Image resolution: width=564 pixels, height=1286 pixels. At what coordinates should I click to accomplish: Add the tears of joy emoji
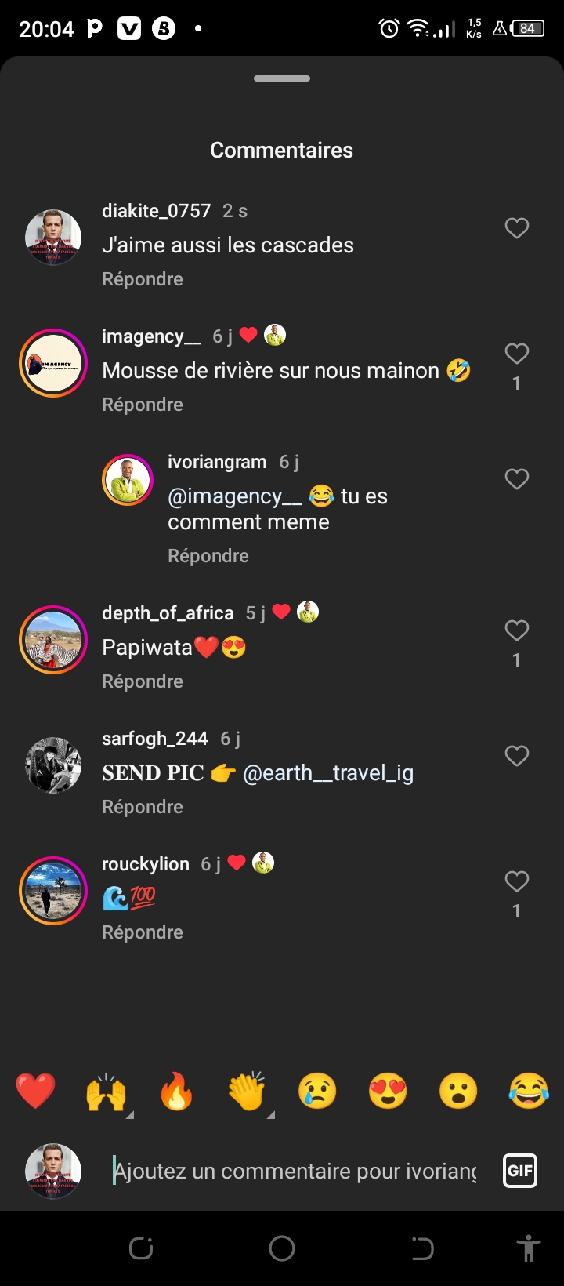click(529, 1091)
